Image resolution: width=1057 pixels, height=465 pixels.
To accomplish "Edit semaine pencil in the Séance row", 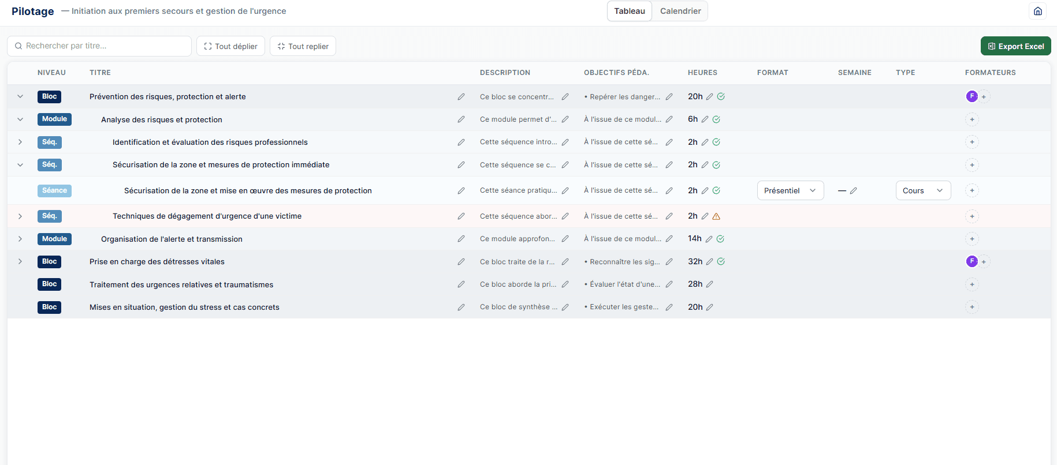I will (853, 191).
